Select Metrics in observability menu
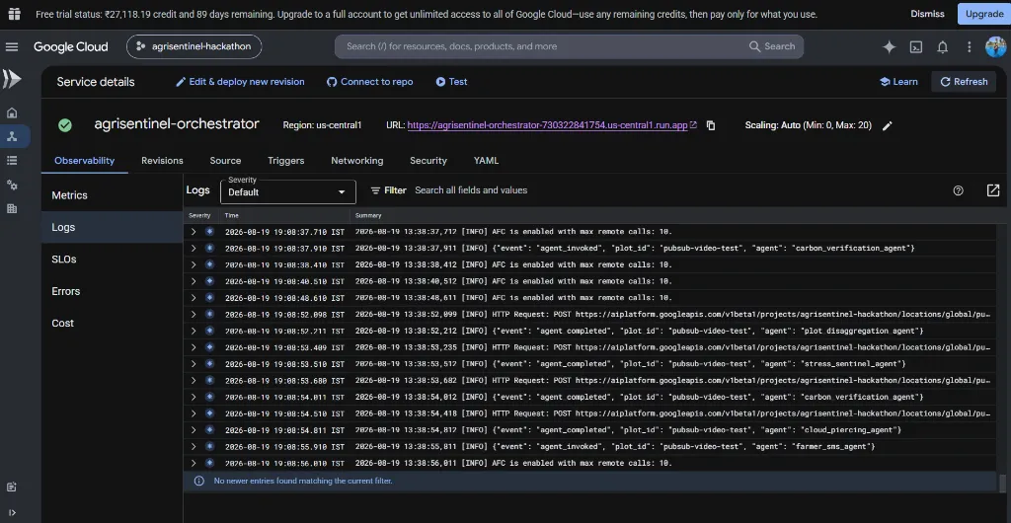This screenshot has height=523, width=1011. 113,195
